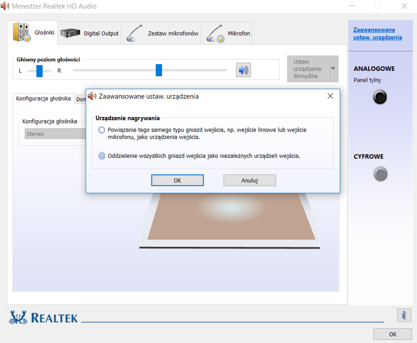Click the Anuluj button
This screenshot has height=343, width=417.
[x=249, y=180]
